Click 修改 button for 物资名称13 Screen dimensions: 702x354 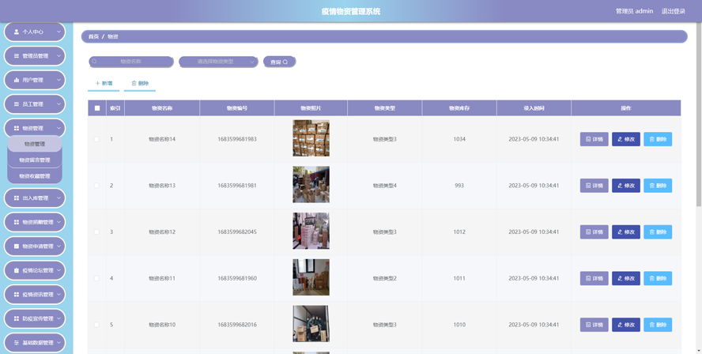(x=626, y=186)
